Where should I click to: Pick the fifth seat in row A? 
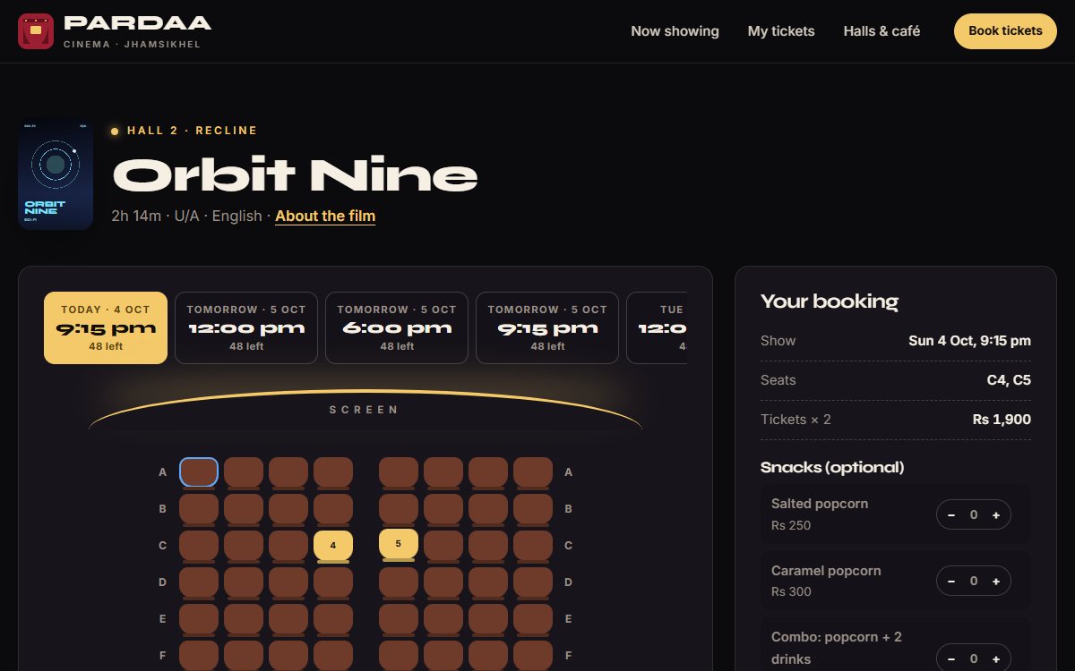[x=399, y=471]
